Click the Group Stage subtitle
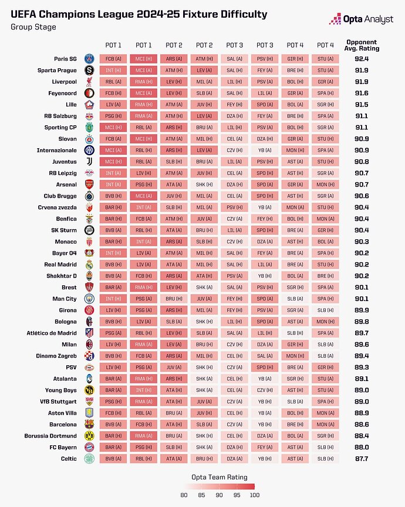The image size is (405, 507). (32, 26)
